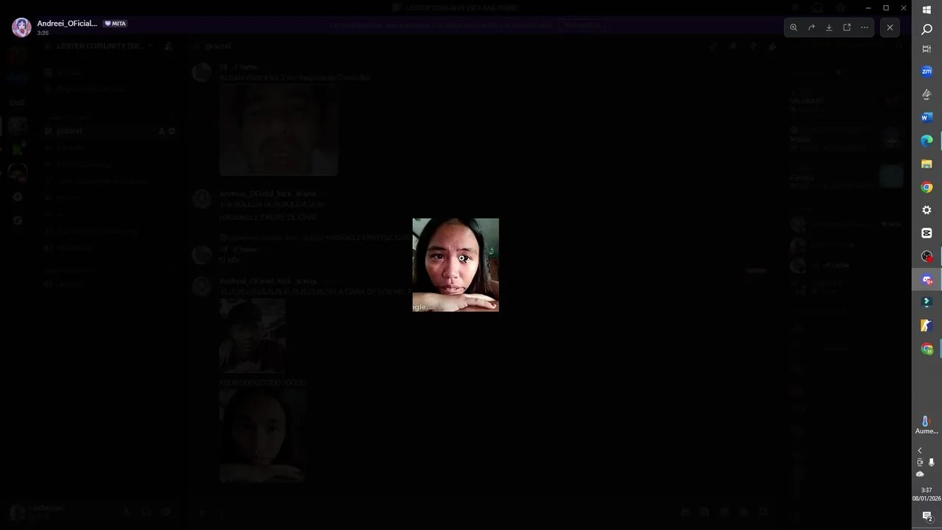
Task: Open Task View from the taskbar
Action: 927,49
